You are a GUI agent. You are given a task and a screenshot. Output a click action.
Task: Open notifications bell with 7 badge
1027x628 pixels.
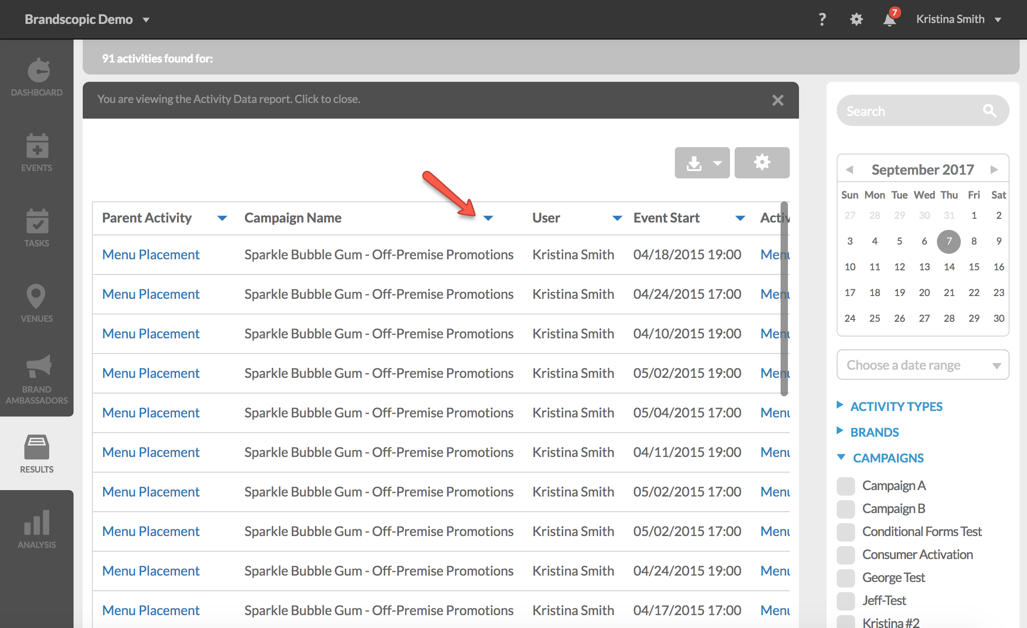(x=890, y=19)
